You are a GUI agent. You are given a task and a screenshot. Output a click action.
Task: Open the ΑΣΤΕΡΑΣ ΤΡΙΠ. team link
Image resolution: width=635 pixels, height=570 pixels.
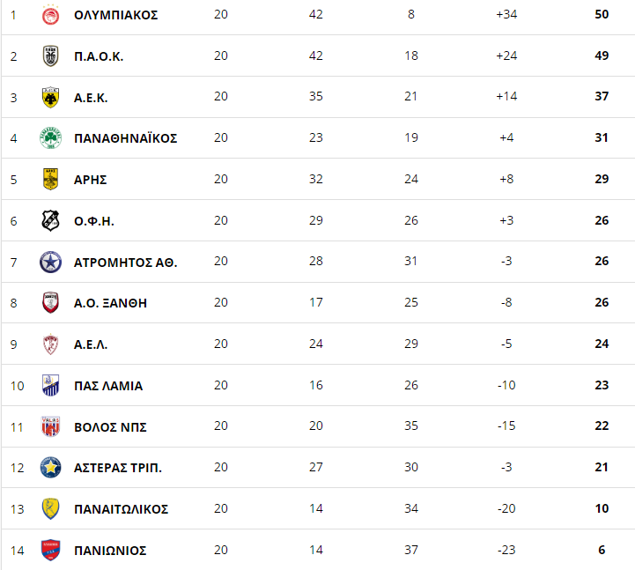(x=118, y=468)
